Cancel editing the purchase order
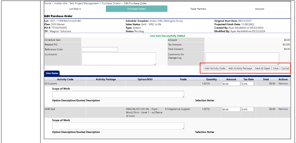 point(285,68)
